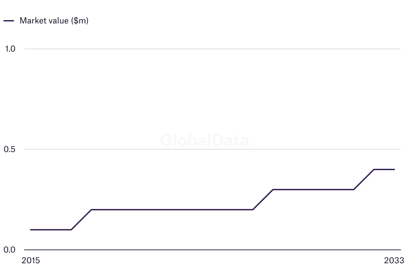Select the 2033 x-axis label
Screen dimensions: 409x280
point(394,261)
